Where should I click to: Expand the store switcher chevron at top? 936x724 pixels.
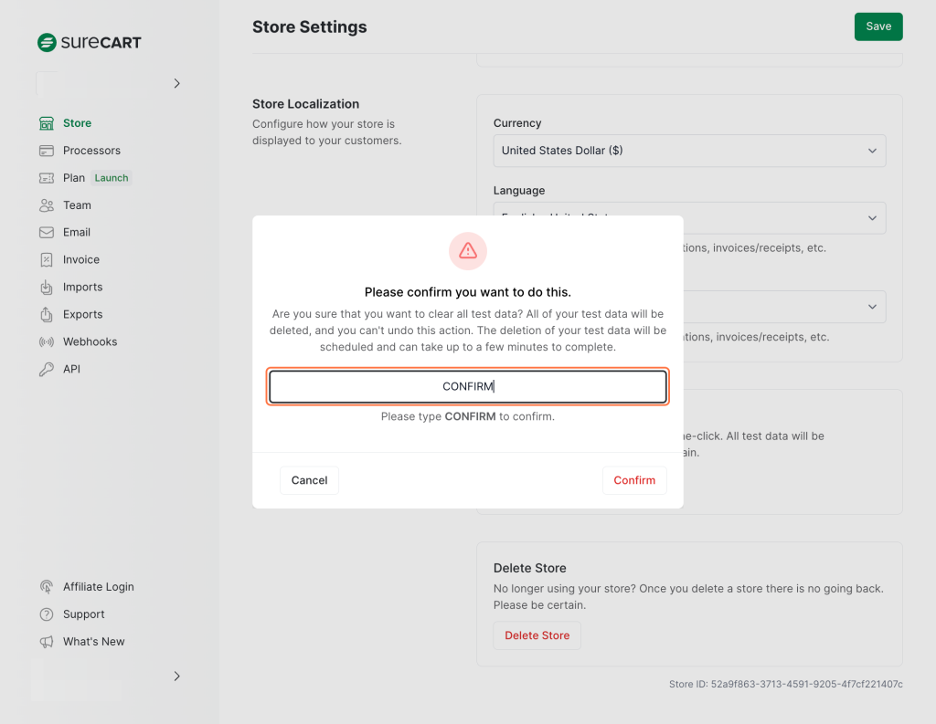[x=176, y=84]
